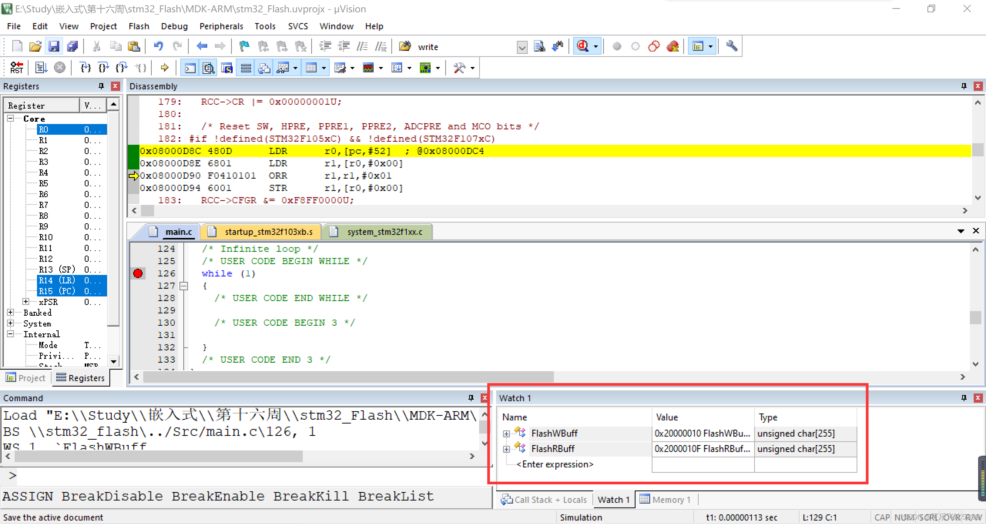Screen dimensions: 986x524
Task: Click the Step into icon
Action: pos(85,68)
